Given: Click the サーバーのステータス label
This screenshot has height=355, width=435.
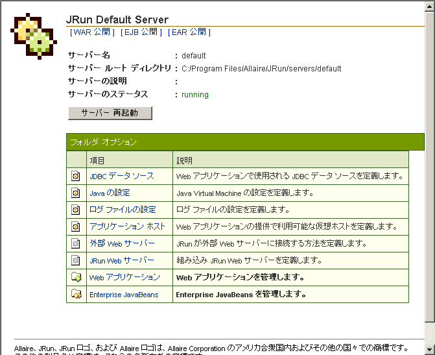Looking at the screenshot, I should (108, 94).
